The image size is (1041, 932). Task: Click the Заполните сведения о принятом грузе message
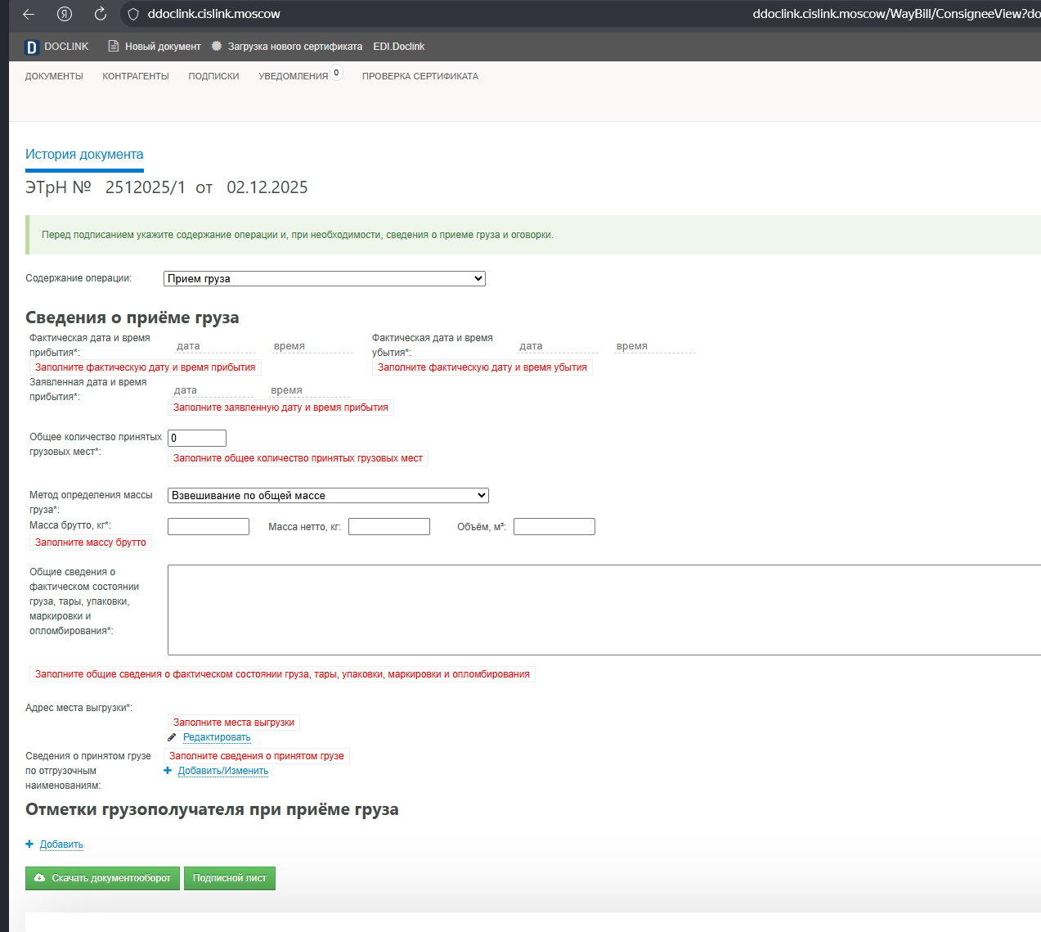(x=257, y=756)
